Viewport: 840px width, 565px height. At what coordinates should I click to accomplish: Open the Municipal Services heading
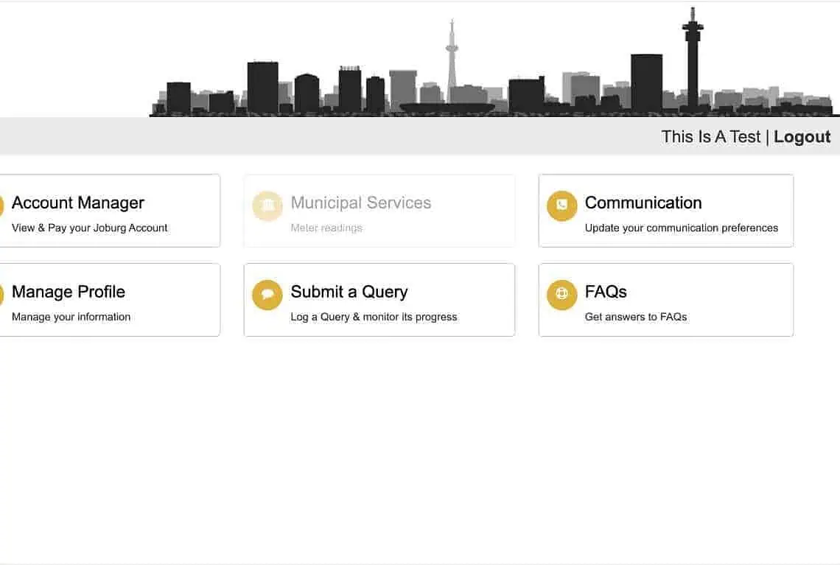point(361,203)
